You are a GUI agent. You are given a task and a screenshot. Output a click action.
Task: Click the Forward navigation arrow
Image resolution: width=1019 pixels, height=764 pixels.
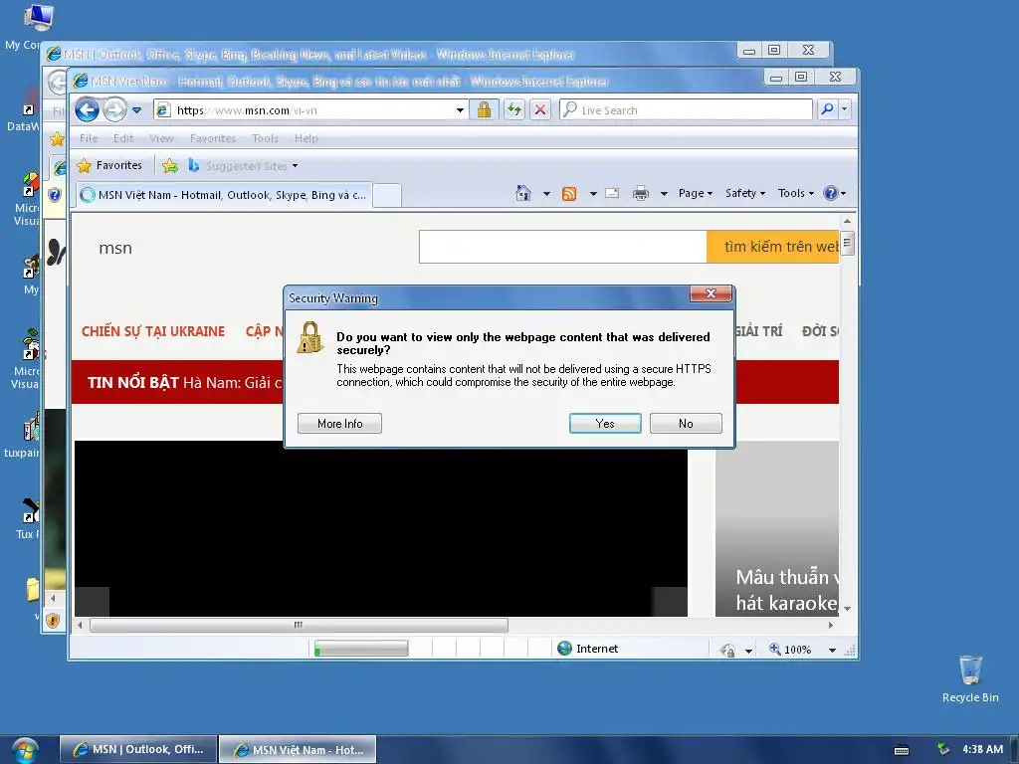tap(114, 109)
